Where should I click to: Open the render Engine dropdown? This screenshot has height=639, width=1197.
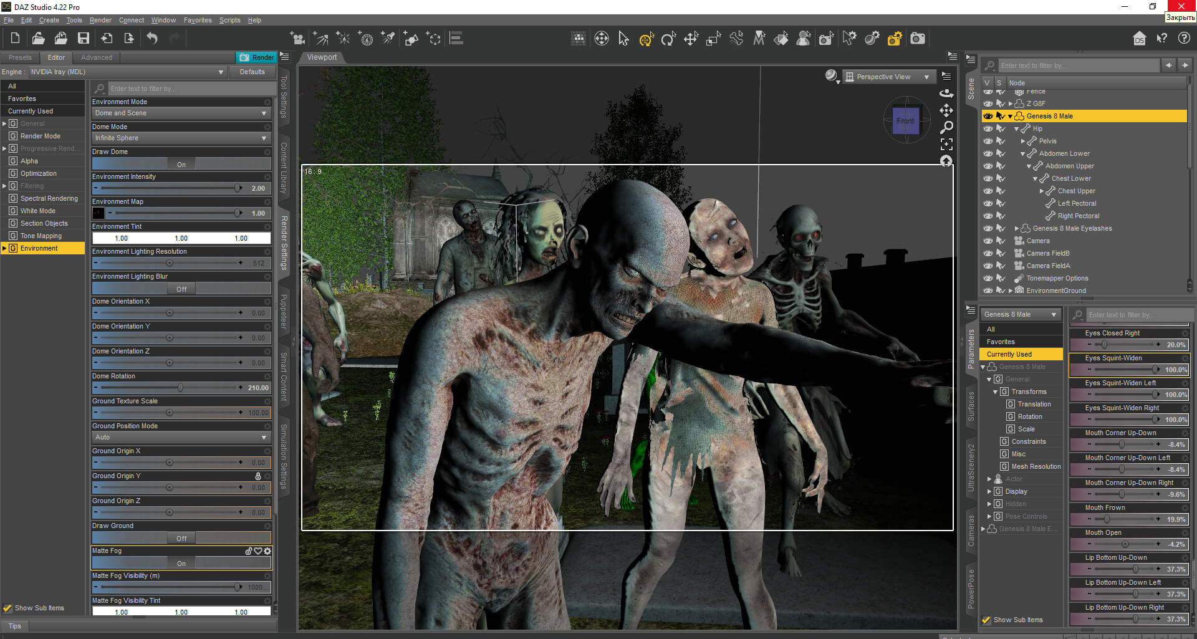point(127,72)
